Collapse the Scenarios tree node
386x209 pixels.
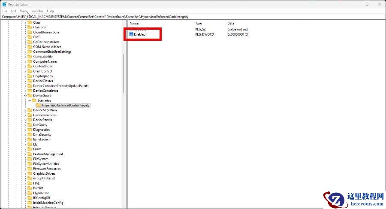pos(30,100)
